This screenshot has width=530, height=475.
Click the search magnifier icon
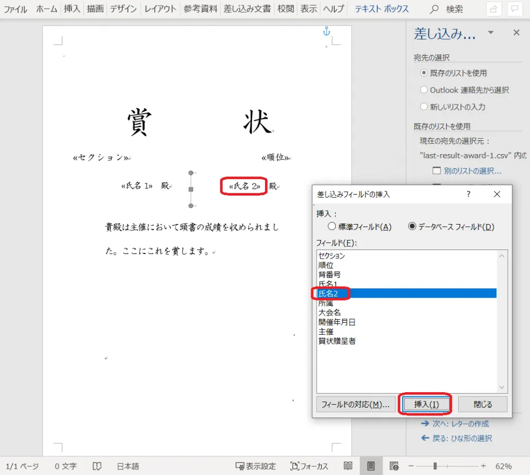[435, 9]
